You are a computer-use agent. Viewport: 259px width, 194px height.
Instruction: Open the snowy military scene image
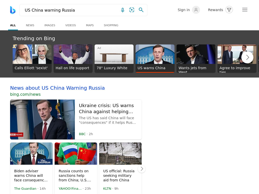[x=120, y=154]
